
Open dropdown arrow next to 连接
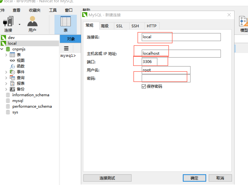point(19,24)
